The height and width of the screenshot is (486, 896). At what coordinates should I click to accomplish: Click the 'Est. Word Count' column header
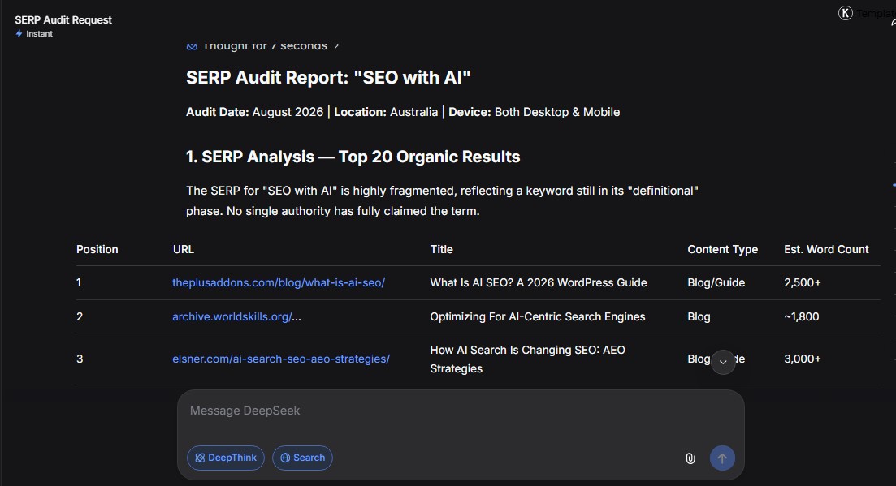pos(826,249)
